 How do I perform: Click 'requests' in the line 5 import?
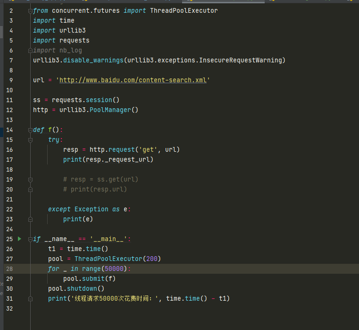pyautogui.click(x=75, y=40)
